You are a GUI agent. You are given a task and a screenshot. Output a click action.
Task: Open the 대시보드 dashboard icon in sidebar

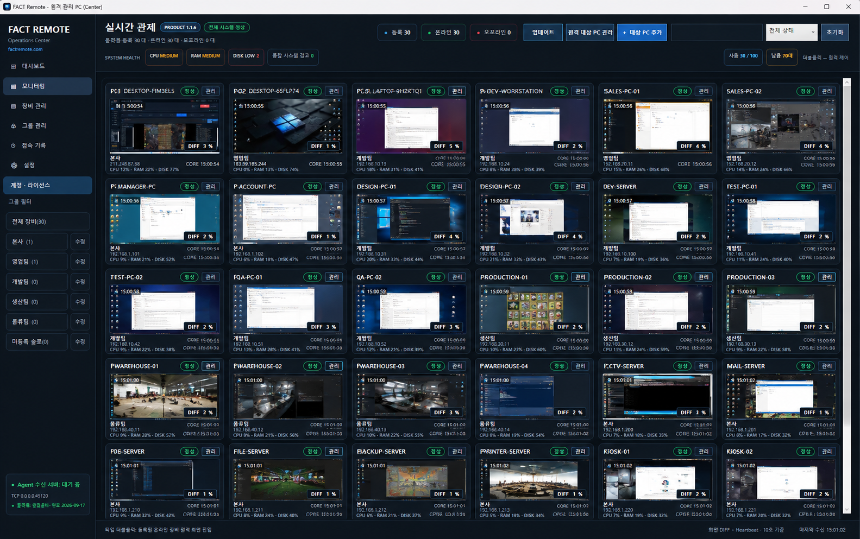point(14,66)
